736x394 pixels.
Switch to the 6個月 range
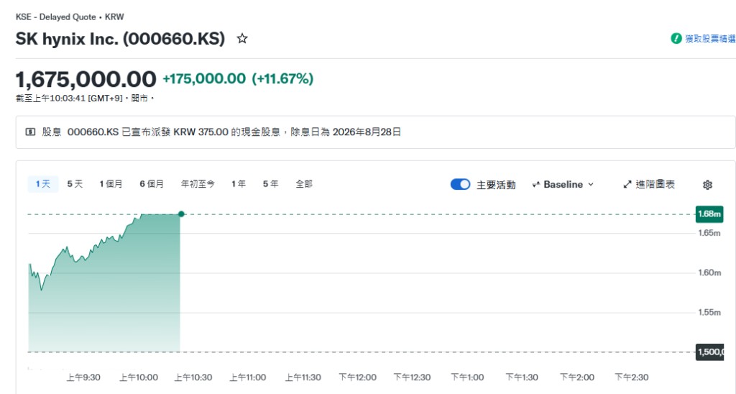pyautogui.click(x=152, y=184)
